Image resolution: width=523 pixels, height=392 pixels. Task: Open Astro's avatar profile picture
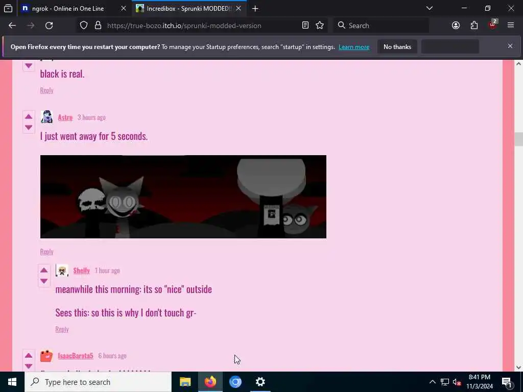(46, 117)
